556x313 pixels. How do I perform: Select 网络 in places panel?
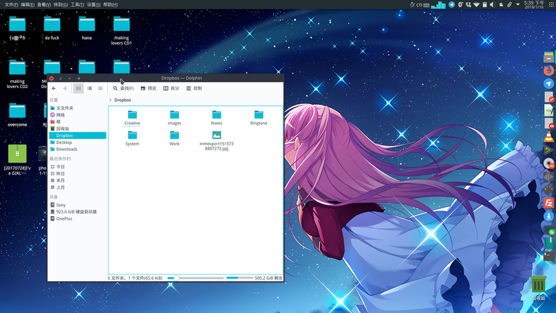[x=78, y=115]
